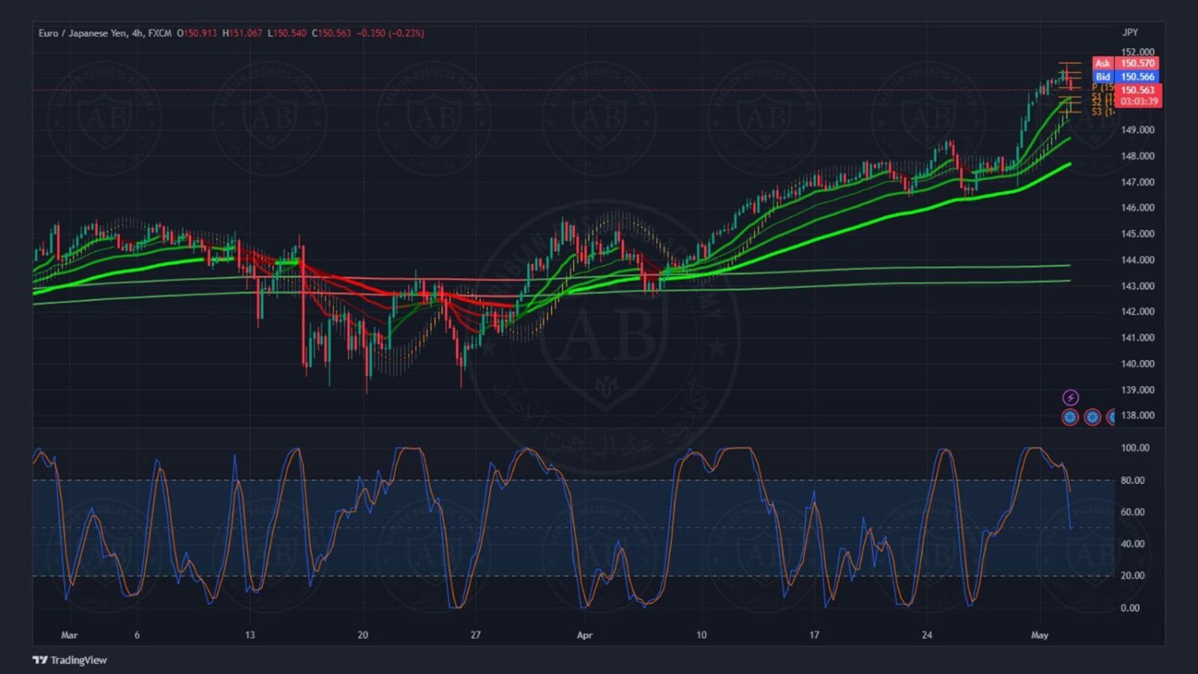Viewport: 1198px width, 674px height.
Task: Open the JPY currency selector on the price axis
Action: (1130, 33)
